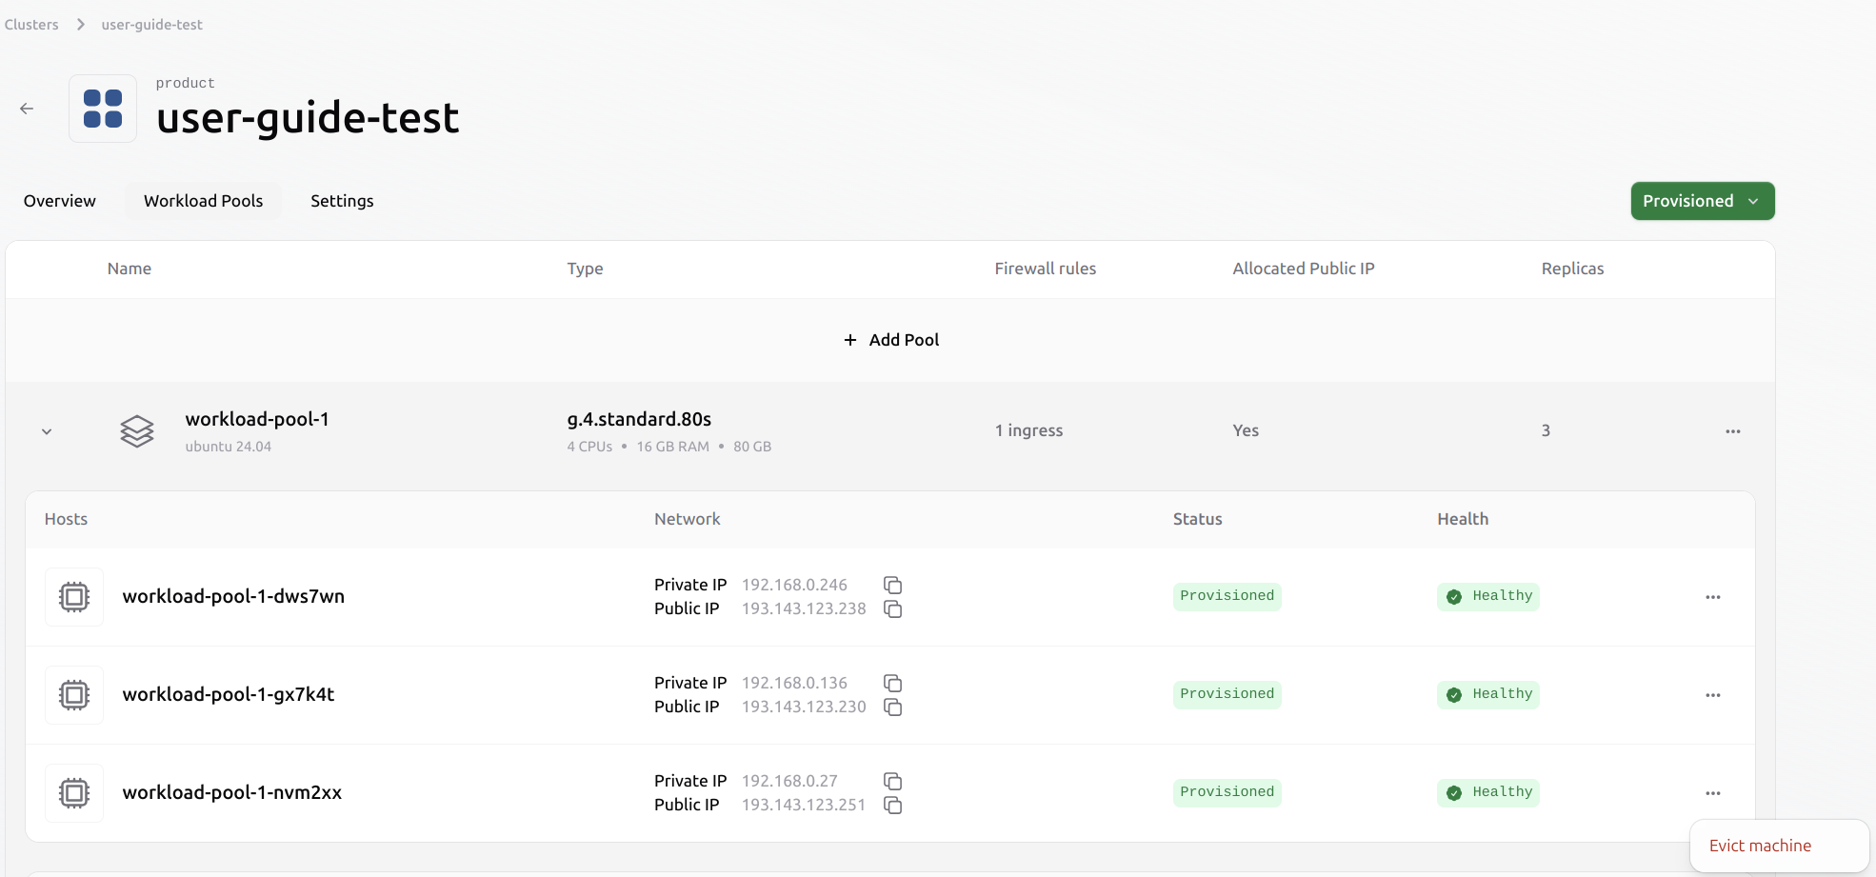Click the blue product grid icon
The width and height of the screenshot is (1876, 877).
pos(102,108)
